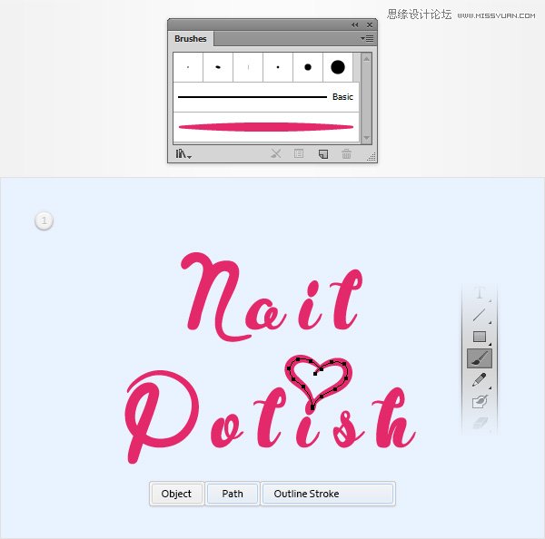Select the Line Segment tool

coord(480,316)
